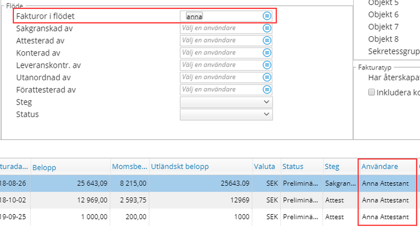Select Objekt 7 in the list
This screenshot has width=420, height=242.
click(x=383, y=27)
